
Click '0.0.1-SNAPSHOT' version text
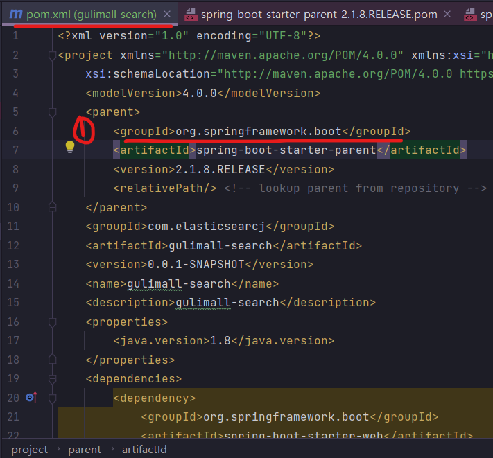[196, 265]
